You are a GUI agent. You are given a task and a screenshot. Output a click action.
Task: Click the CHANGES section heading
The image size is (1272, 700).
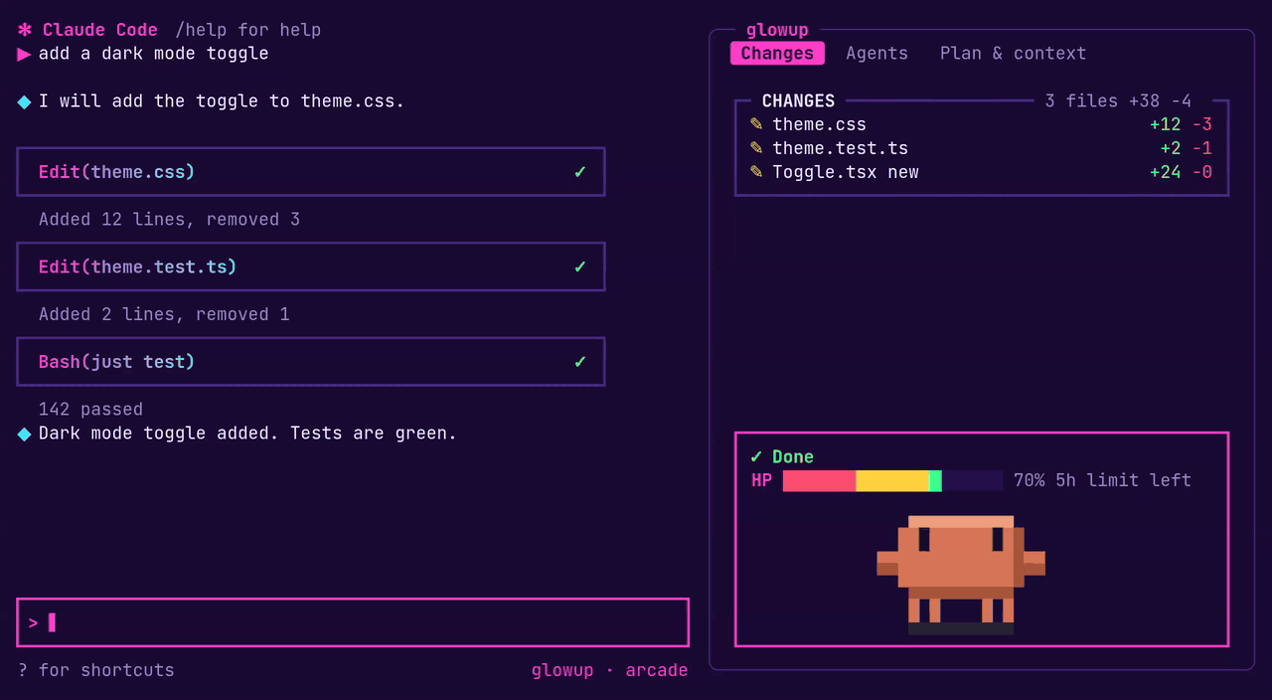click(x=798, y=100)
